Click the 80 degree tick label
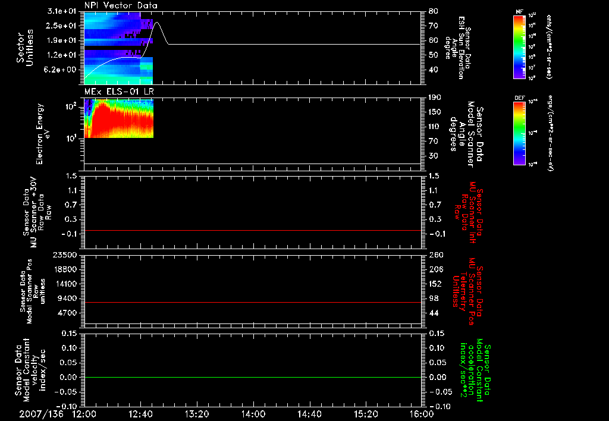This screenshot has width=609, height=421. [434, 11]
